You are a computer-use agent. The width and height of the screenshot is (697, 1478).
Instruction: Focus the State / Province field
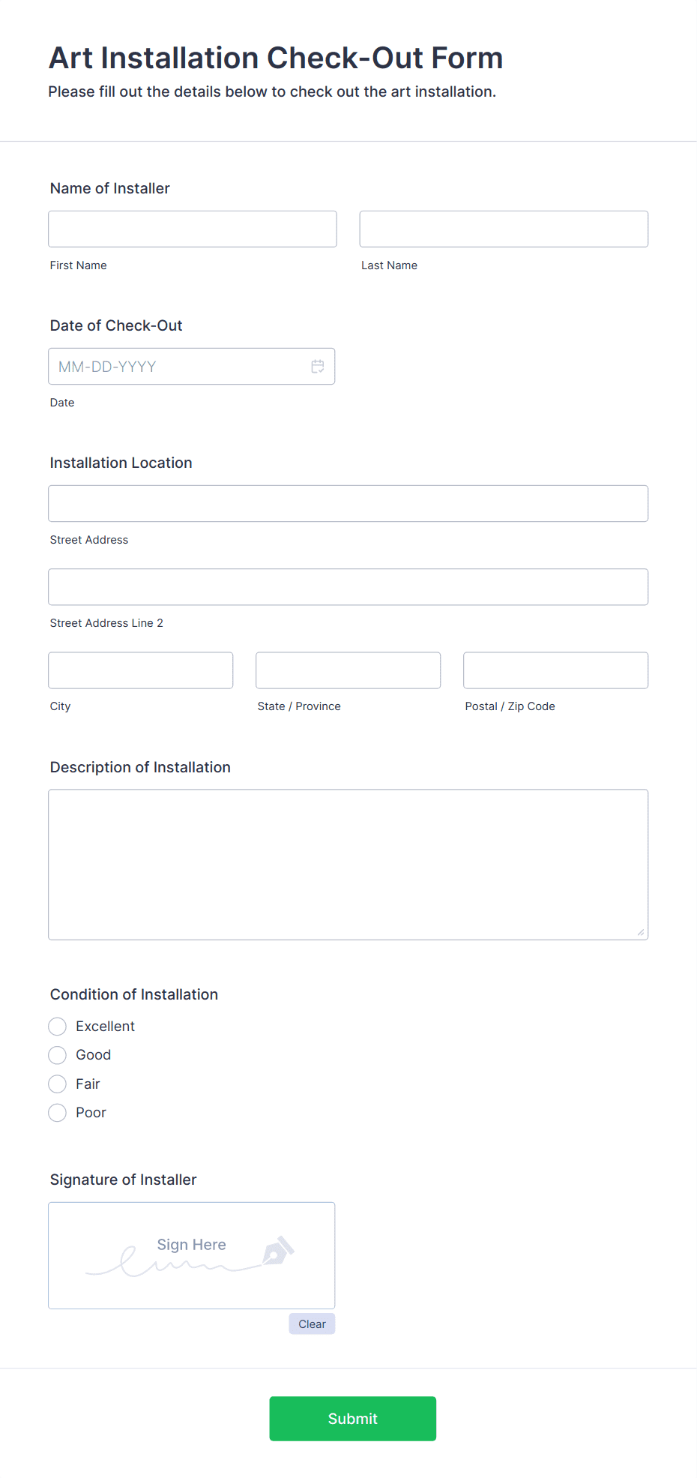click(348, 670)
